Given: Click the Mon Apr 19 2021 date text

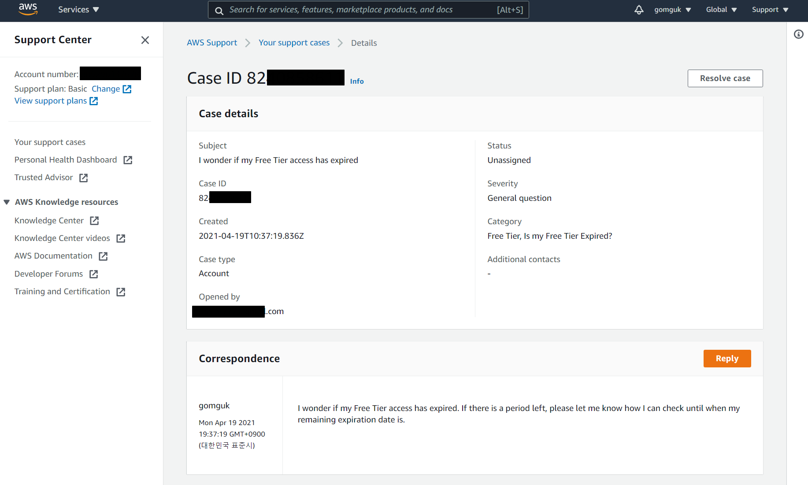Looking at the screenshot, I should point(227,423).
